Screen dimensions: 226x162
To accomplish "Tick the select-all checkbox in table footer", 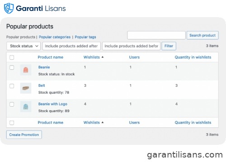I will pos(12,123).
